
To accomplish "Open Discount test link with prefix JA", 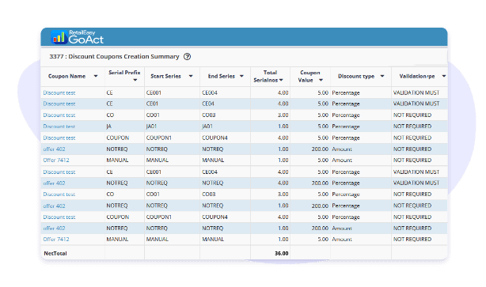I will tap(59, 127).
